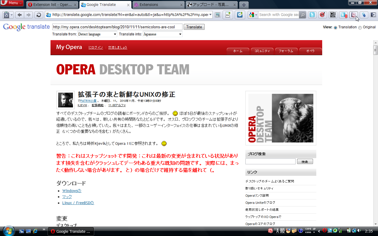Viewport: 378px width, 236px height.
Task: Click the 交流しましょう link
Action: tap(118, 47)
